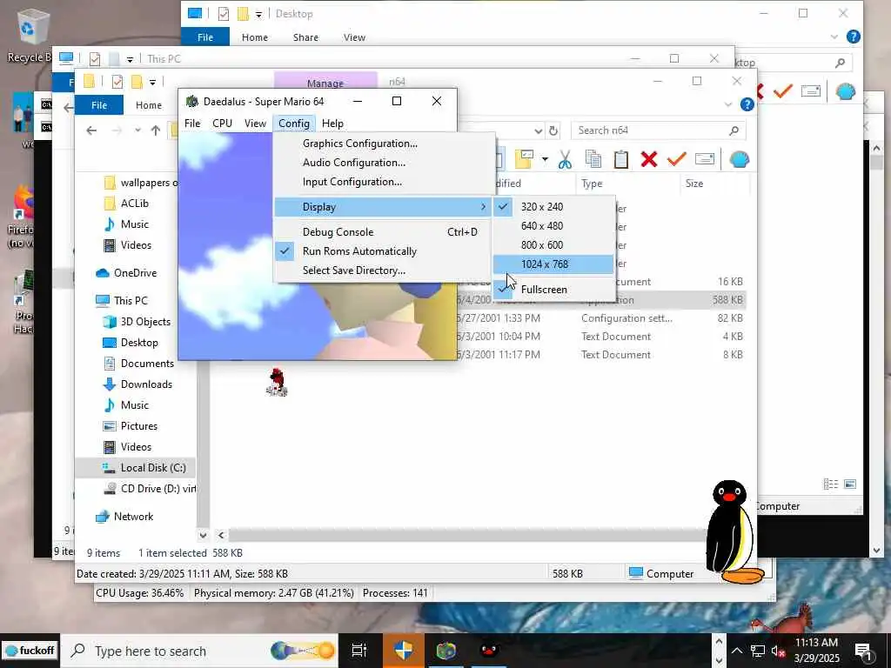
Task: Open the dropdown arrow beside folder options icon
Action: click(545, 160)
